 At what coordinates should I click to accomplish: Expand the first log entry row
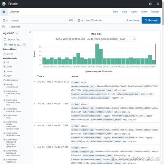click(34, 82)
